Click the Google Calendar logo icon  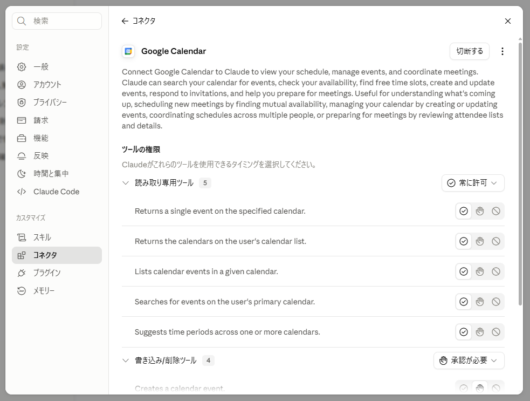[x=128, y=51]
